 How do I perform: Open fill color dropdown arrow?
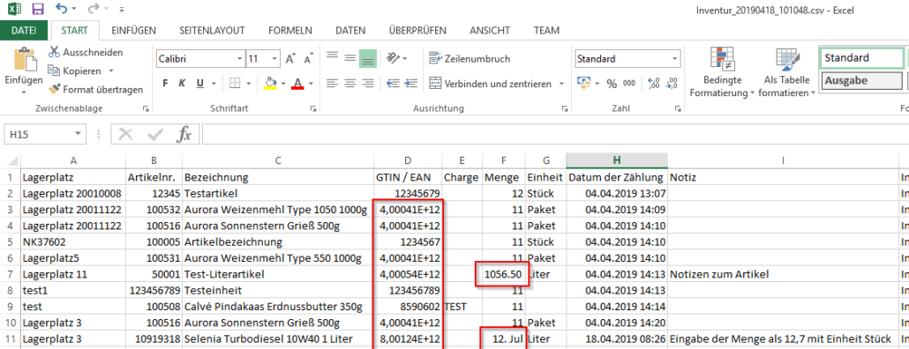pyautogui.click(x=283, y=85)
